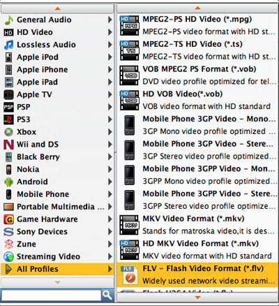Click the Apple iPhone device icon
Screen dimensions: 279x306
point(8,70)
